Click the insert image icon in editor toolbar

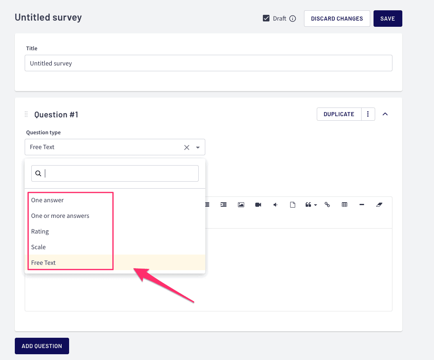241,205
